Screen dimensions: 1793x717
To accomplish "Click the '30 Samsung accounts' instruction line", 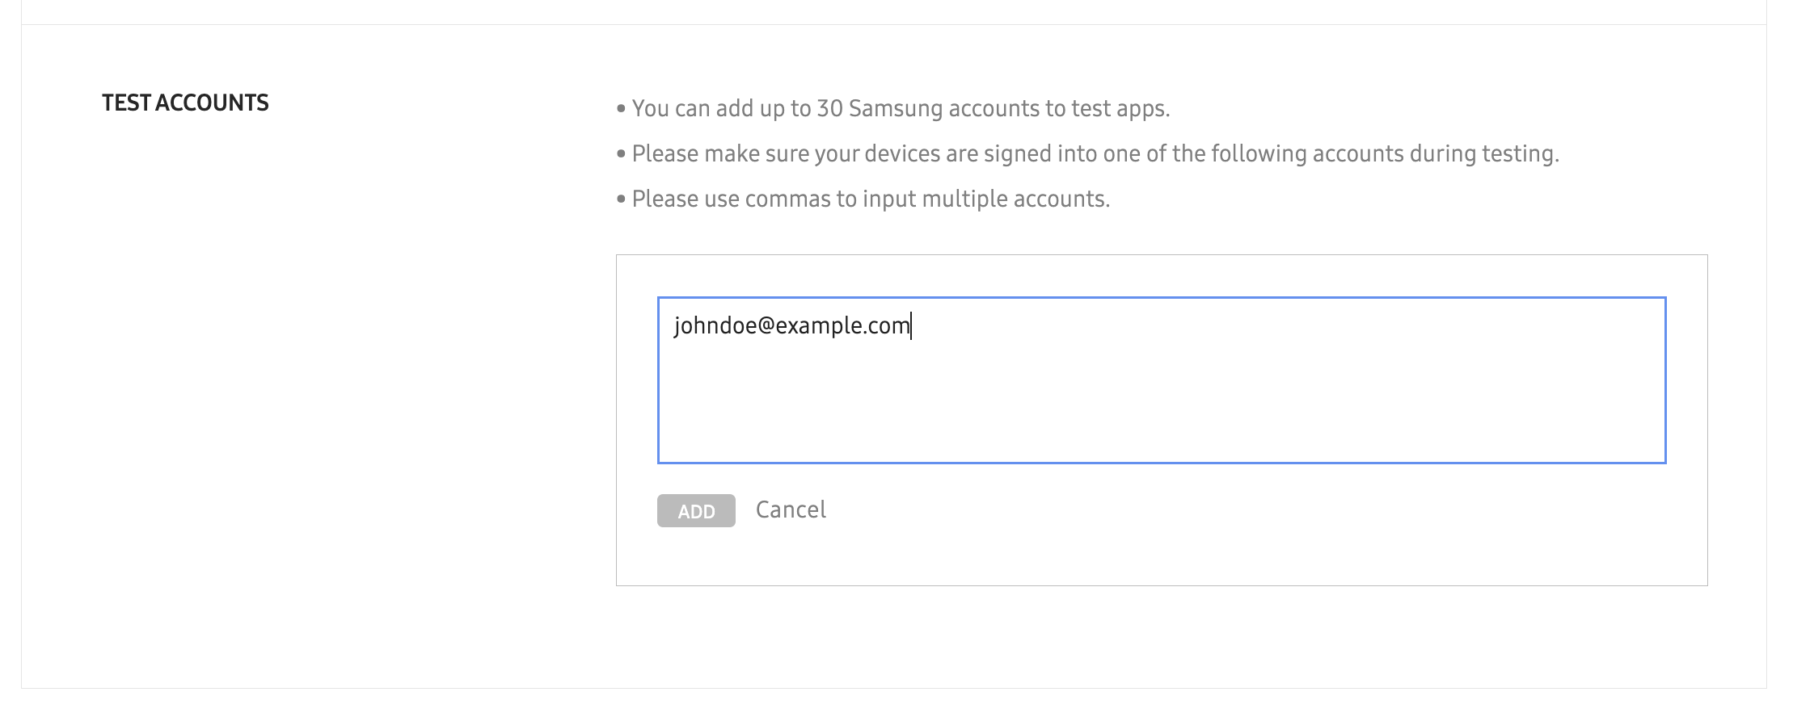I will (x=901, y=108).
